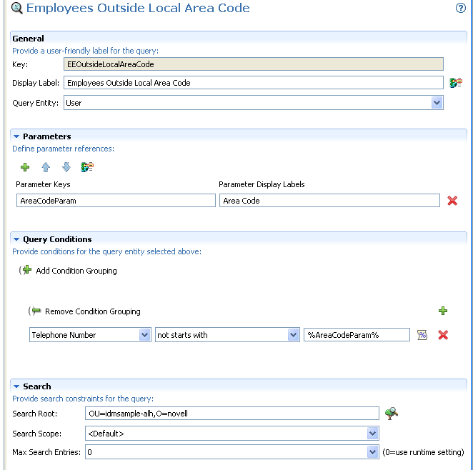Browse for Search Root with tree icon
The image size is (473, 470).
[390, 413]
